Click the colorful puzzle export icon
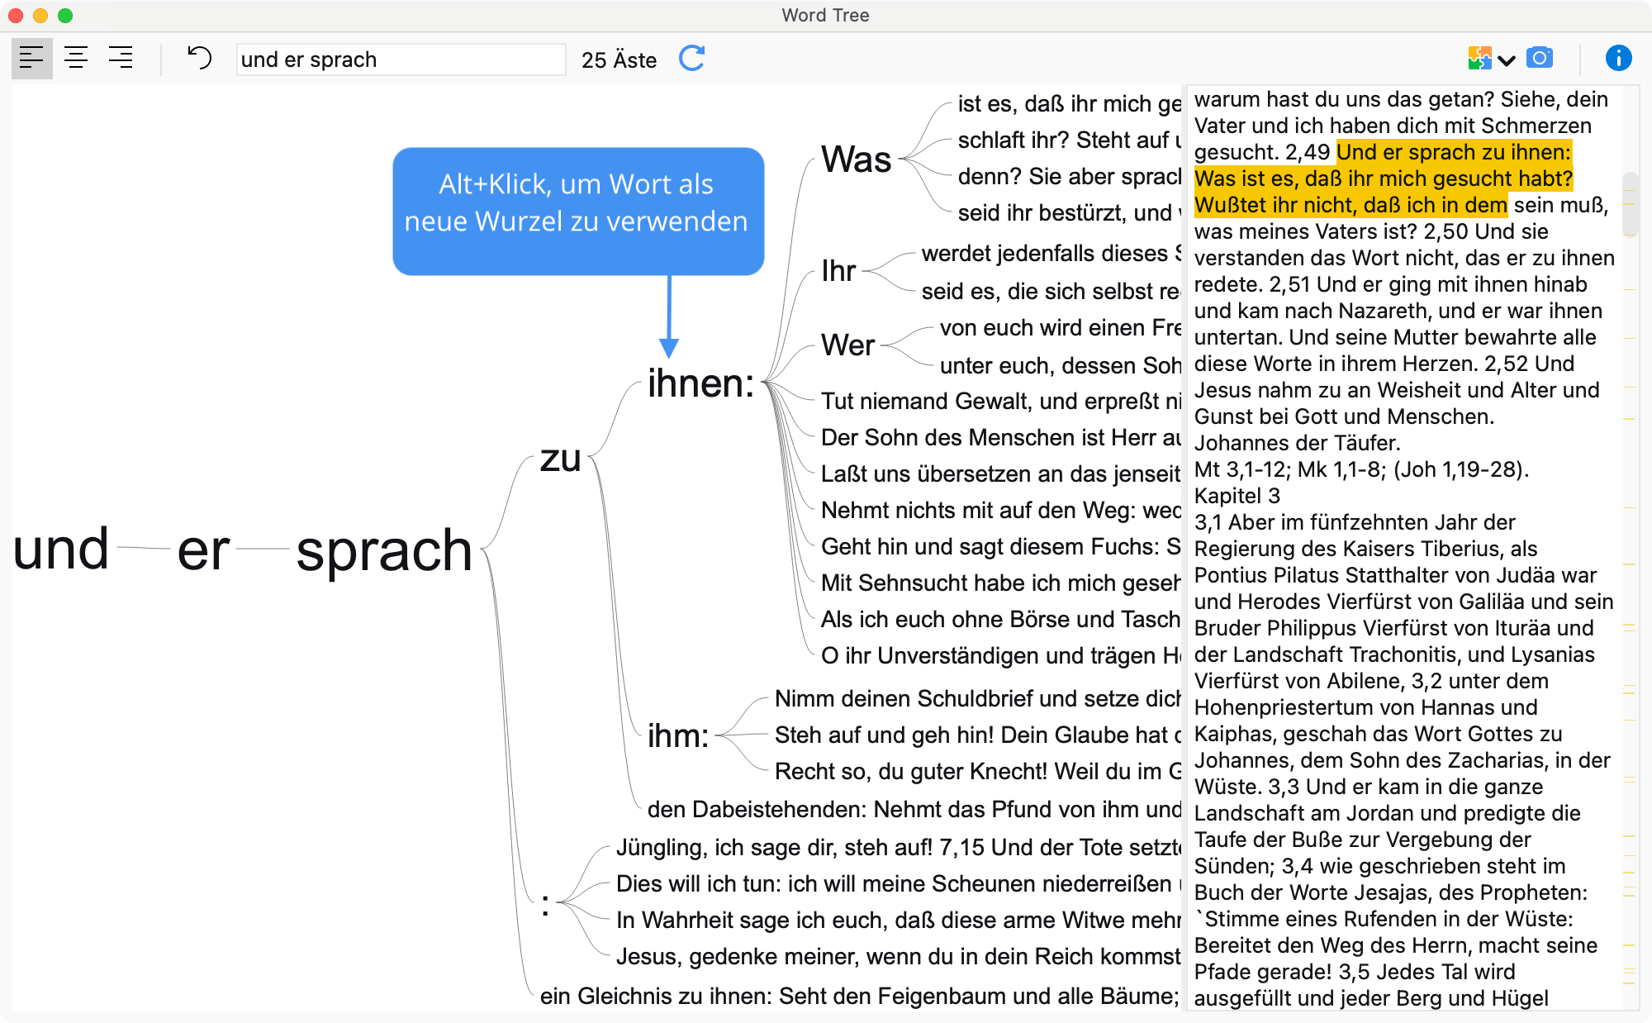The width and height of the screenshot is (1652, 1023). (1479, 59)
